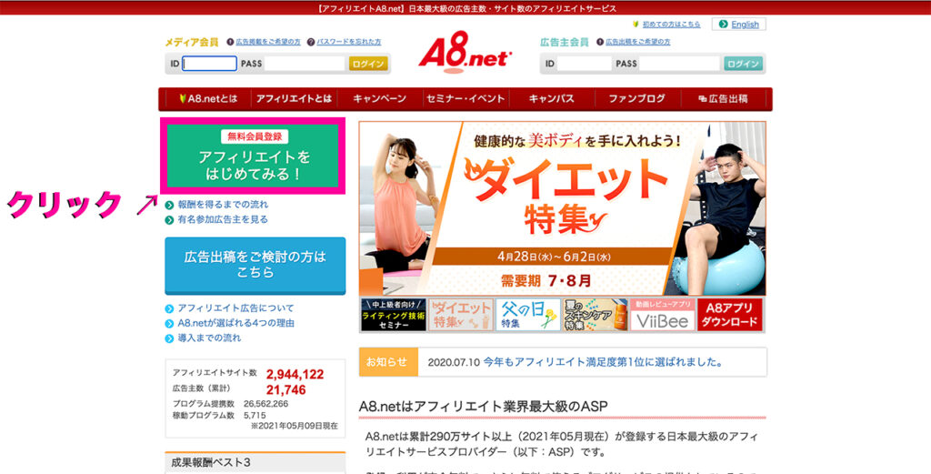Click the green arrow icon beside English
Screen dimensions: 931x474
click(723, 25)
